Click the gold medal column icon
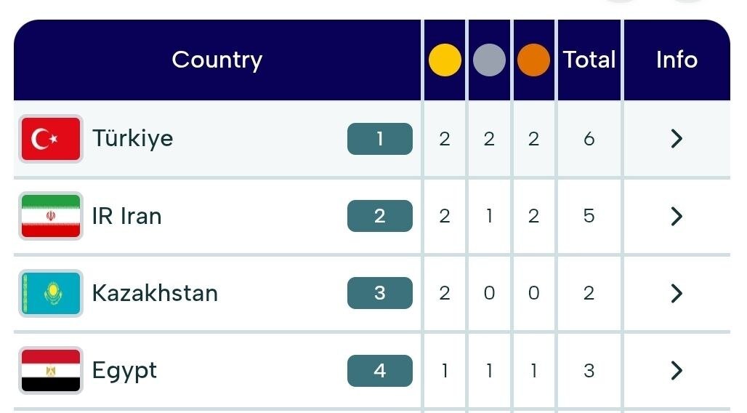The height and width of the screenshot is (413, 747). coord(445,60)
